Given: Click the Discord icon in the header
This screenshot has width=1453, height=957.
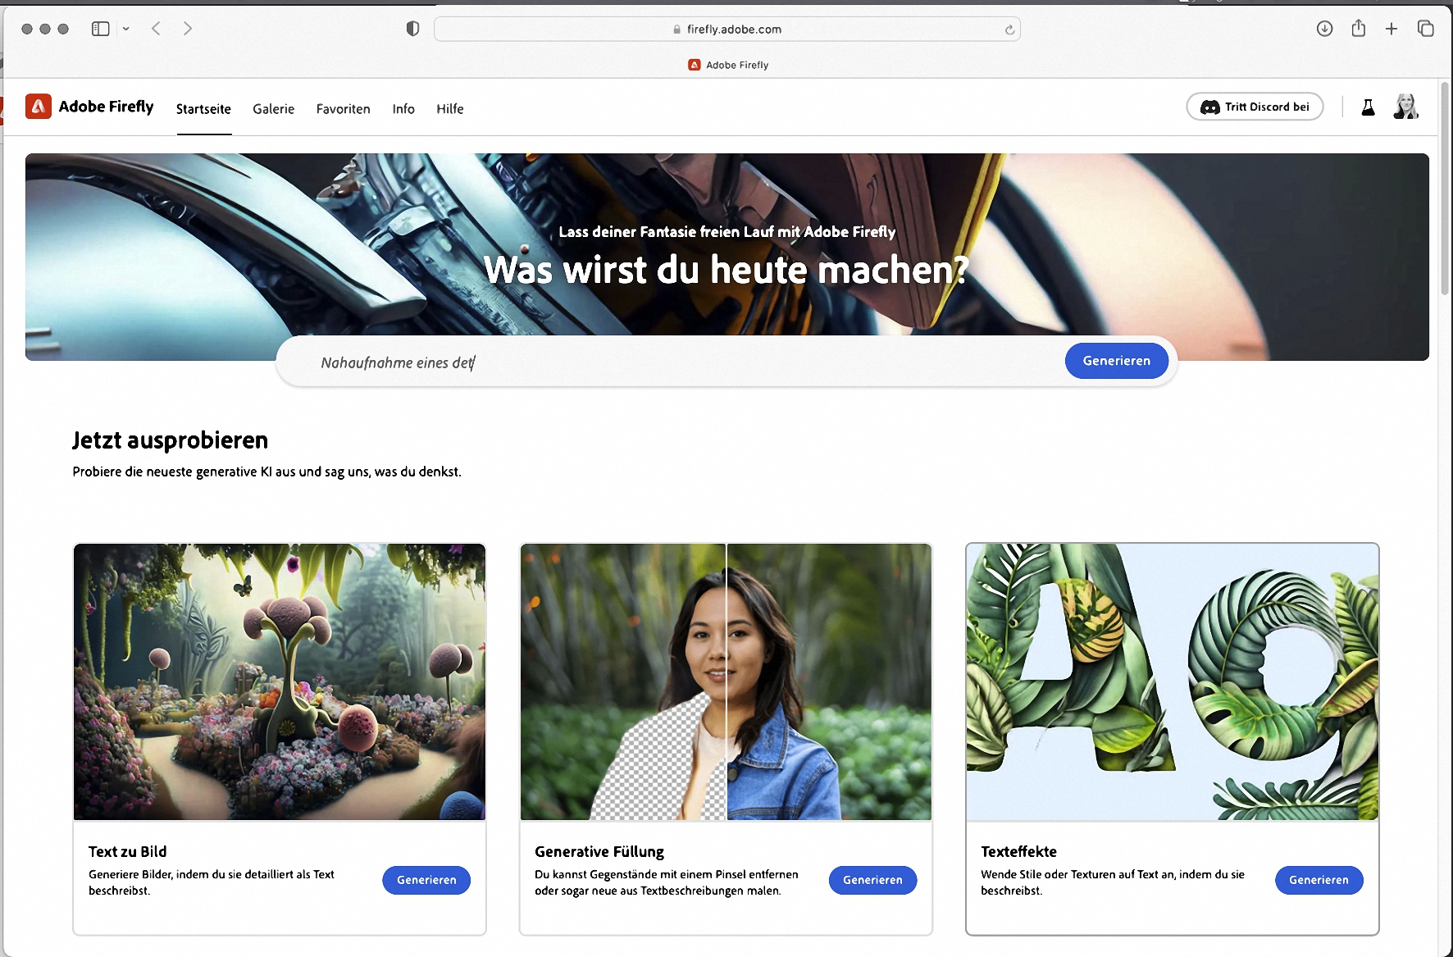Looking at the screenshot, I should 1210,107.
